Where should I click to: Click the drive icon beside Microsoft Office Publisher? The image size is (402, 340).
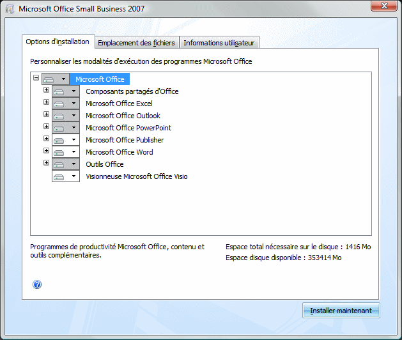59,140
